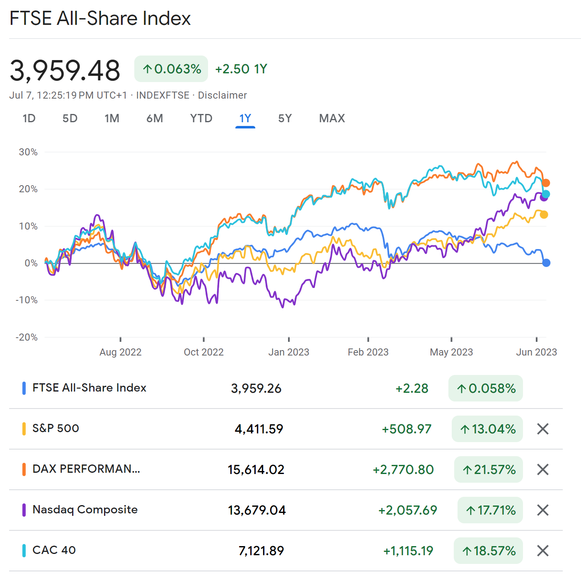Click the +2.50 1Y change text
The height and width of the screenshot is (578, 581).
[241, 69]
